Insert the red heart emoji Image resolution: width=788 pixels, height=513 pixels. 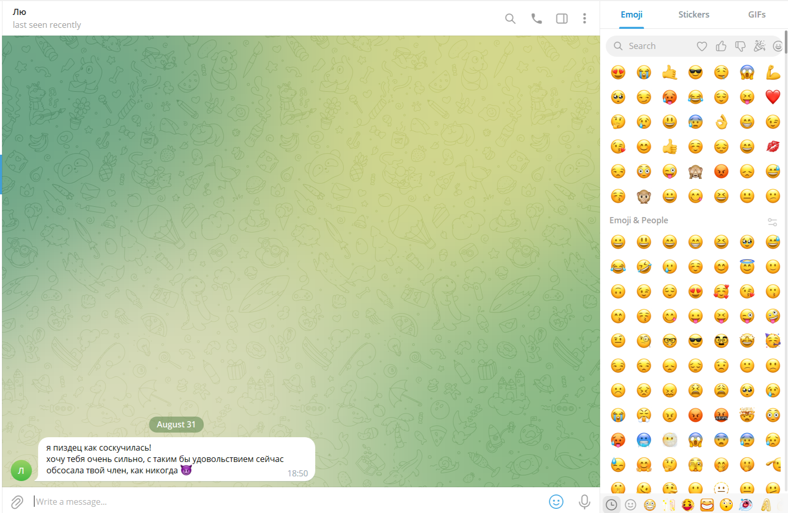point(773,97)
